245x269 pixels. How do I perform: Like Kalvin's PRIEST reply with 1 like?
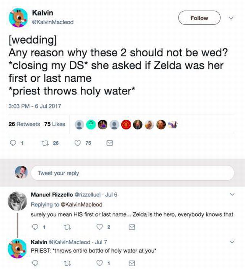[100, 263]
